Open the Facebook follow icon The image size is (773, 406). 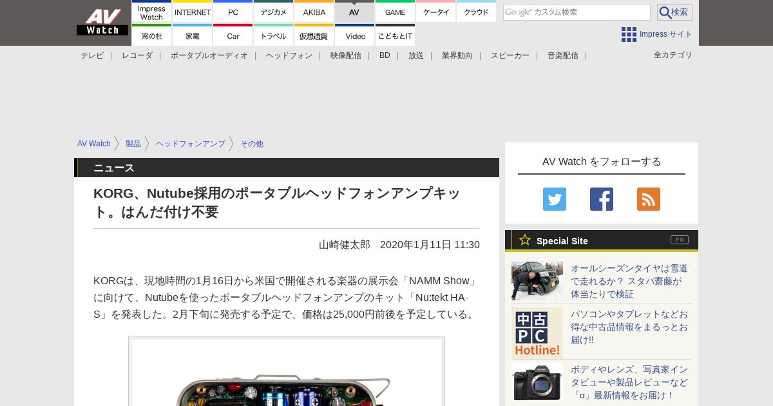pyautogui.click(x=602, y=199)
